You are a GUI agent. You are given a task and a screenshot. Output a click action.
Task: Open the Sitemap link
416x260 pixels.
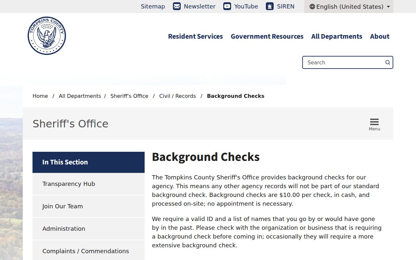153,6
